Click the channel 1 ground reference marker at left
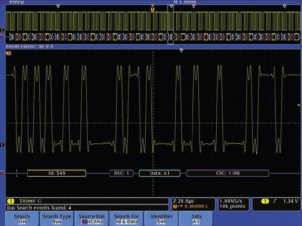Image resolution: width=302 pixels, height=226 pixels. [2, 144]
